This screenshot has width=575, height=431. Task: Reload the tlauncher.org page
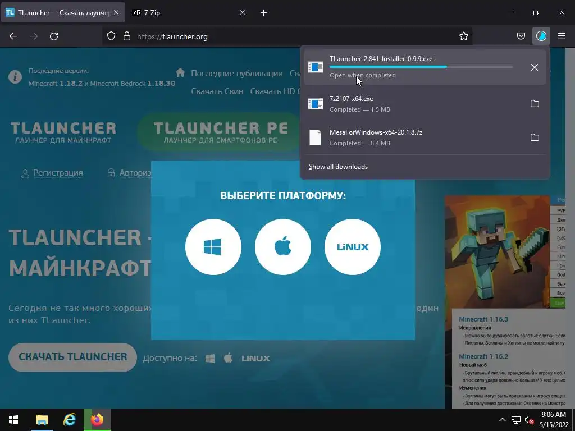pos(54,36)
